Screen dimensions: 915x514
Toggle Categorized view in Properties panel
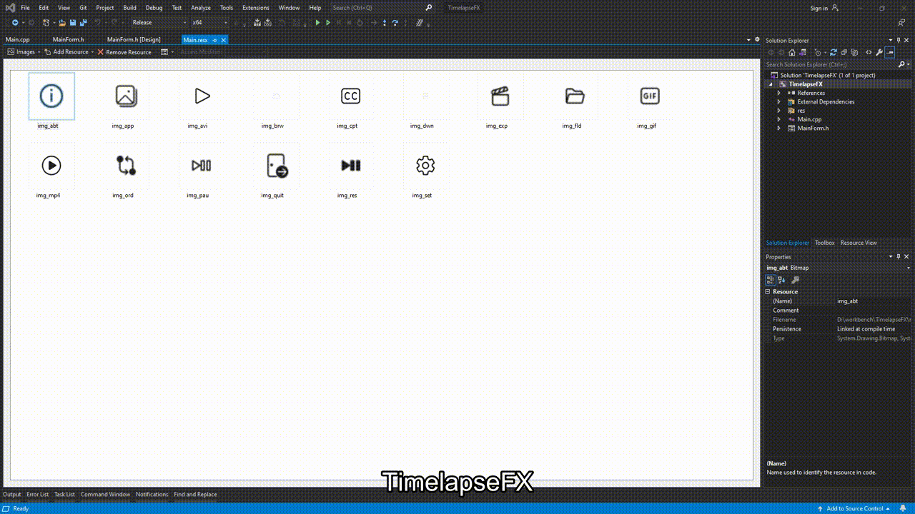click(x=771, y=280)
